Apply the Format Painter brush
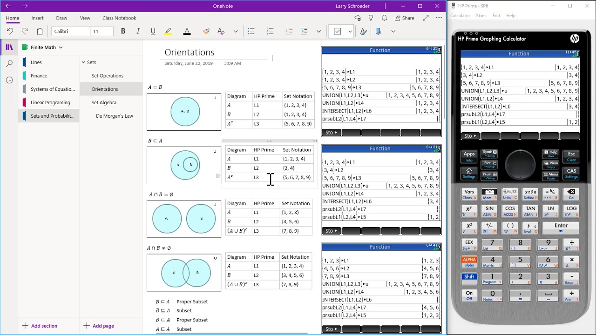This screenshot has width=596, height=335. point(206,31)
